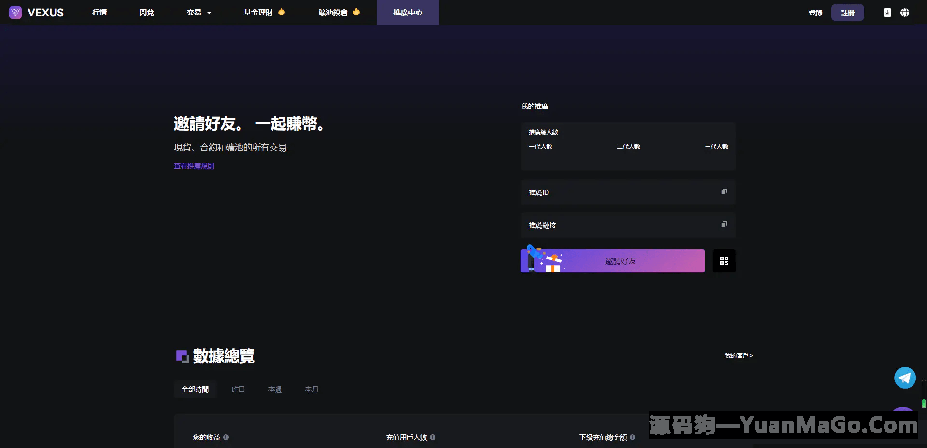Image resolution: width=927 pixels, height=448 pixels.
Task: Copy the 推薦ID using its copy icon
Action: point(724,191)
